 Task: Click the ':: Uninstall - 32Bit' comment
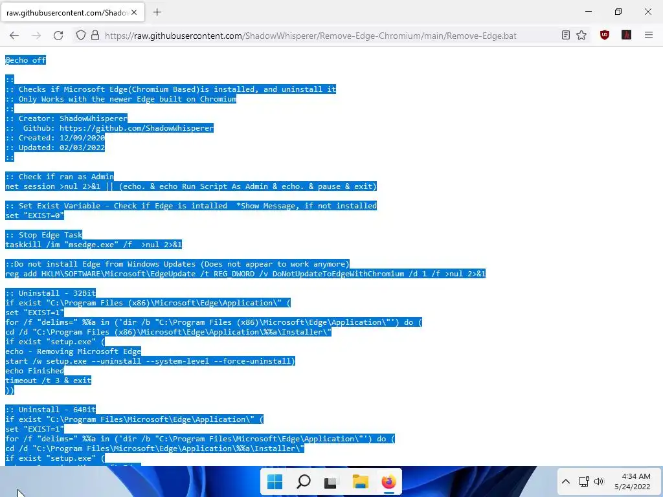click(x=51, y=293)
